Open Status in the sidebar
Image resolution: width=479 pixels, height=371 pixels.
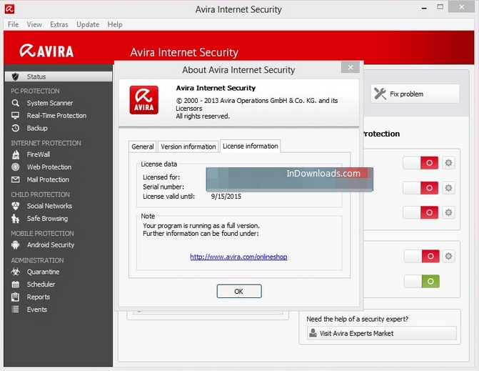(59, 76)
